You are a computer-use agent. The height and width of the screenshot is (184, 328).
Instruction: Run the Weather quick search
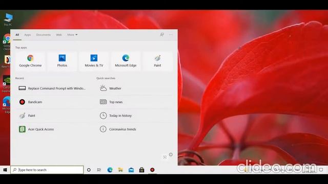pos(134,88)
